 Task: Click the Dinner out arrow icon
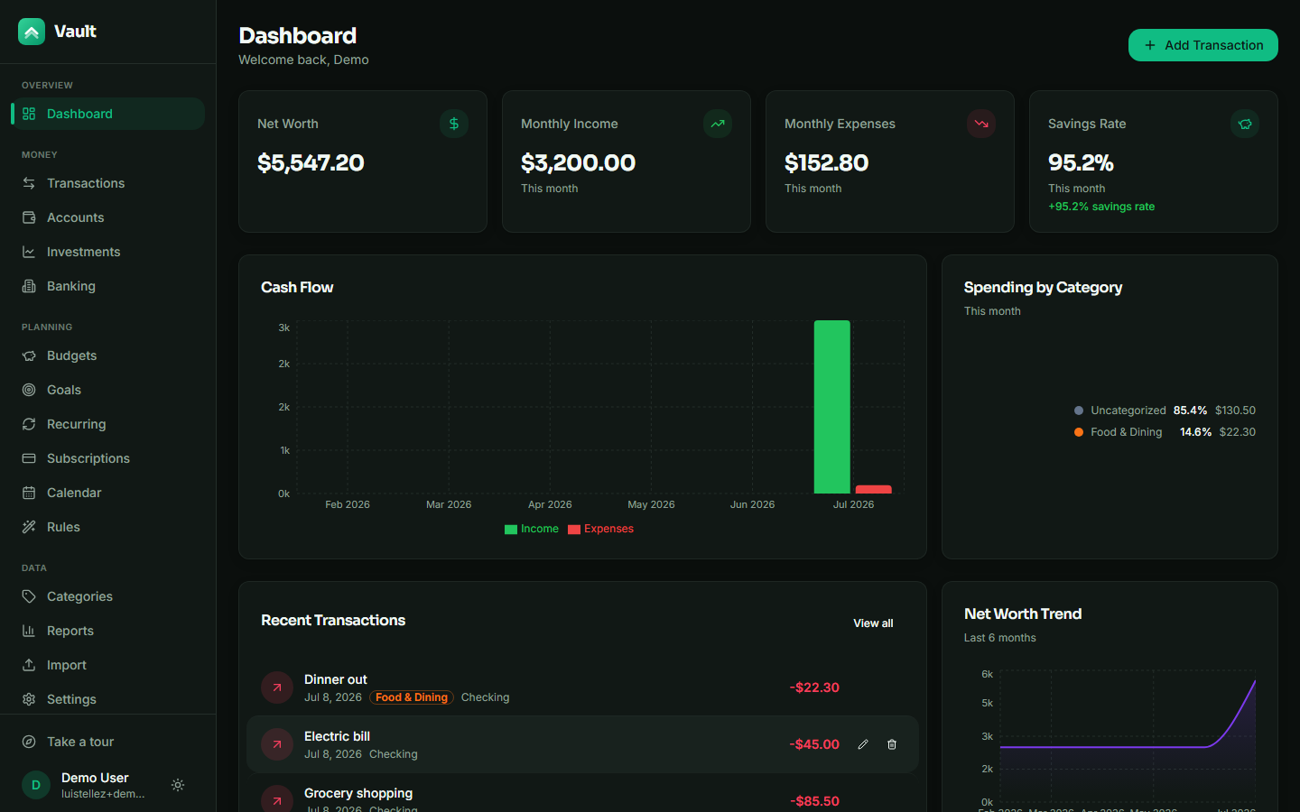tap(277, 687)
